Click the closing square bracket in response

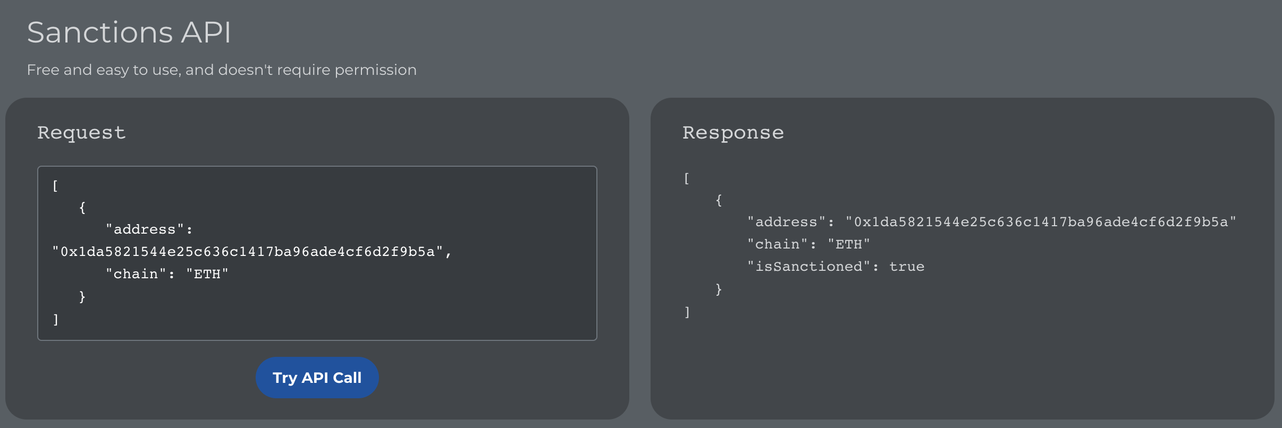687,312
